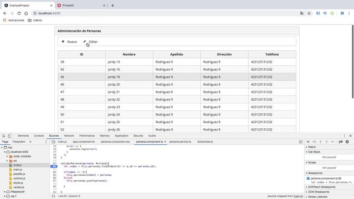
Task: Open the Udemy bookmarks folder
Action: click(x=35, y=20)
